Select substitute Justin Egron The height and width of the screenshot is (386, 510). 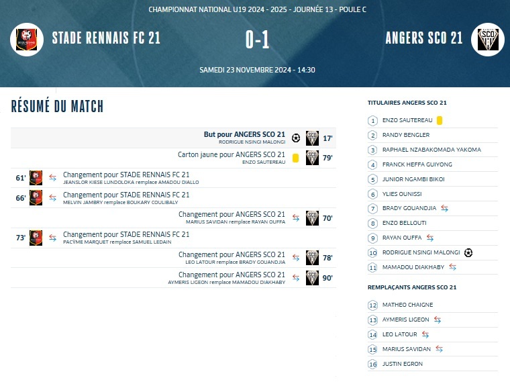pos(403,364)
